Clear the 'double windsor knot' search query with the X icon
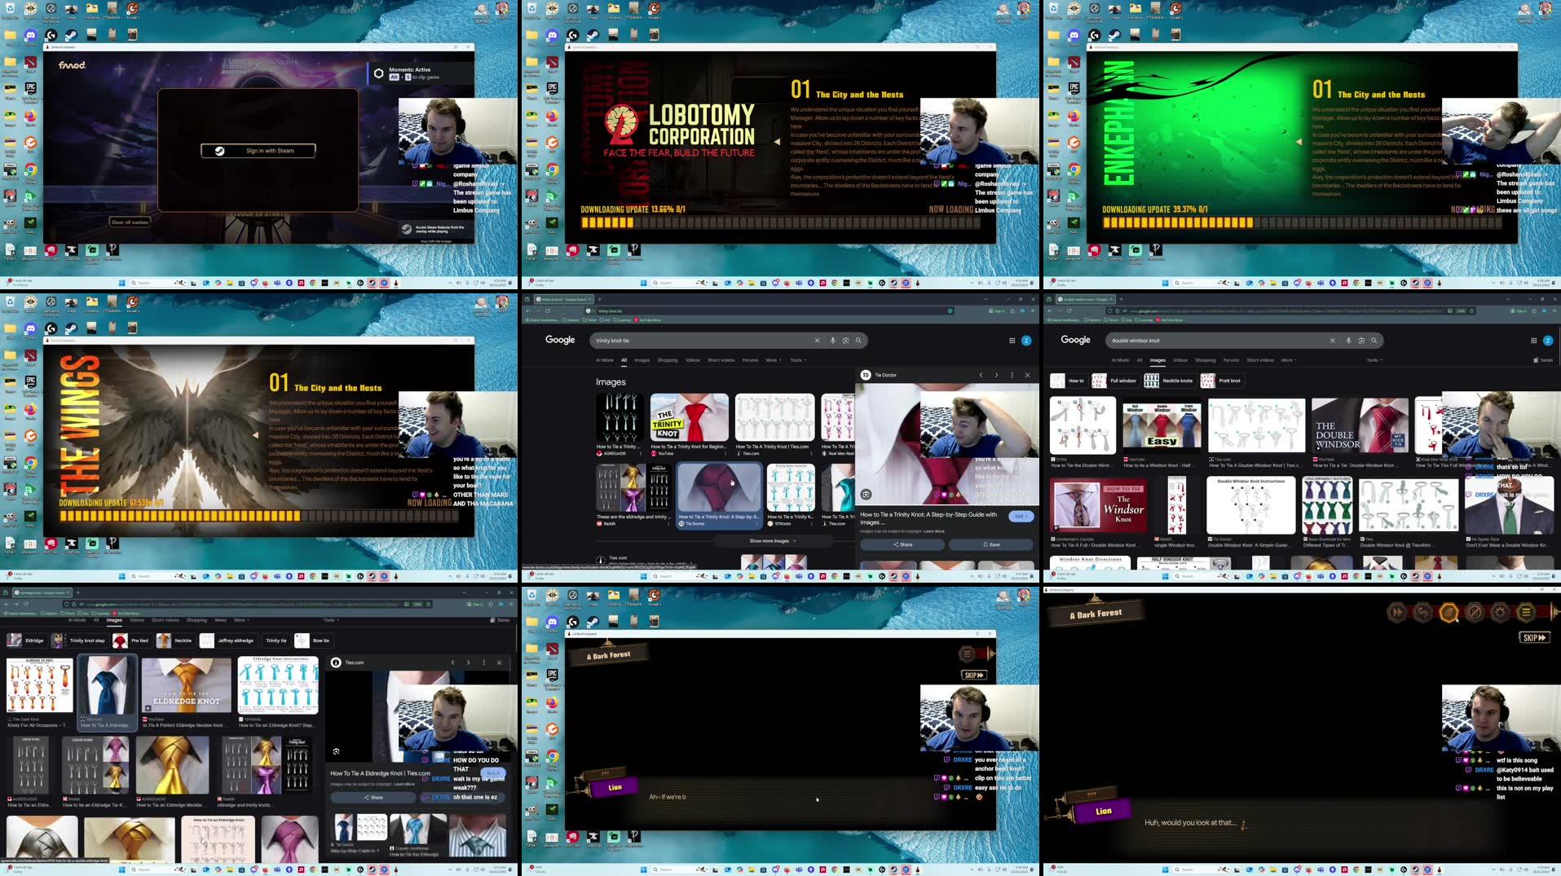This screenshot has height=876, width=1561. 1333,341
